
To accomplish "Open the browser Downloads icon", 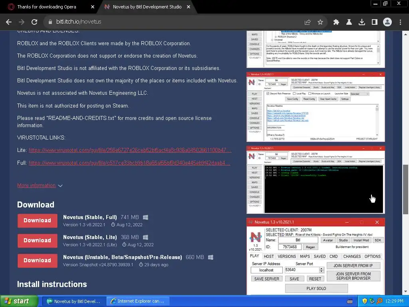I will 362,22.
